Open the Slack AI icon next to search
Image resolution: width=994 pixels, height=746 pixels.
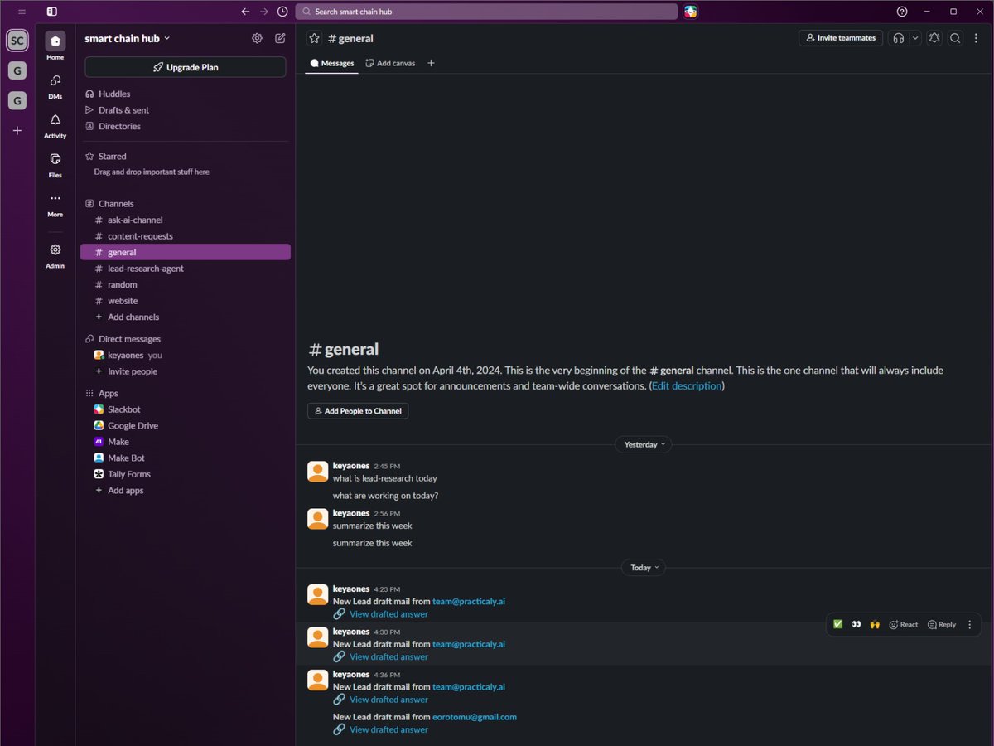coord(691,12)
